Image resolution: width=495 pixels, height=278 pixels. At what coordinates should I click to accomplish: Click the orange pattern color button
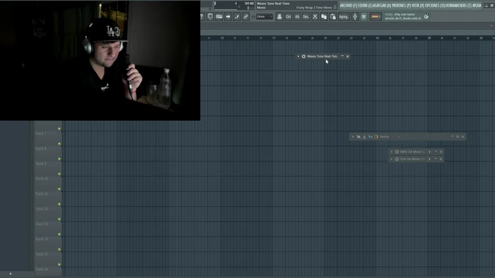(x=375, y=17)
